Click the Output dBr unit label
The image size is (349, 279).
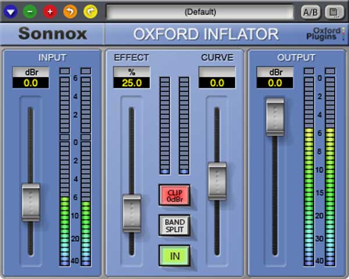[275, 72]
